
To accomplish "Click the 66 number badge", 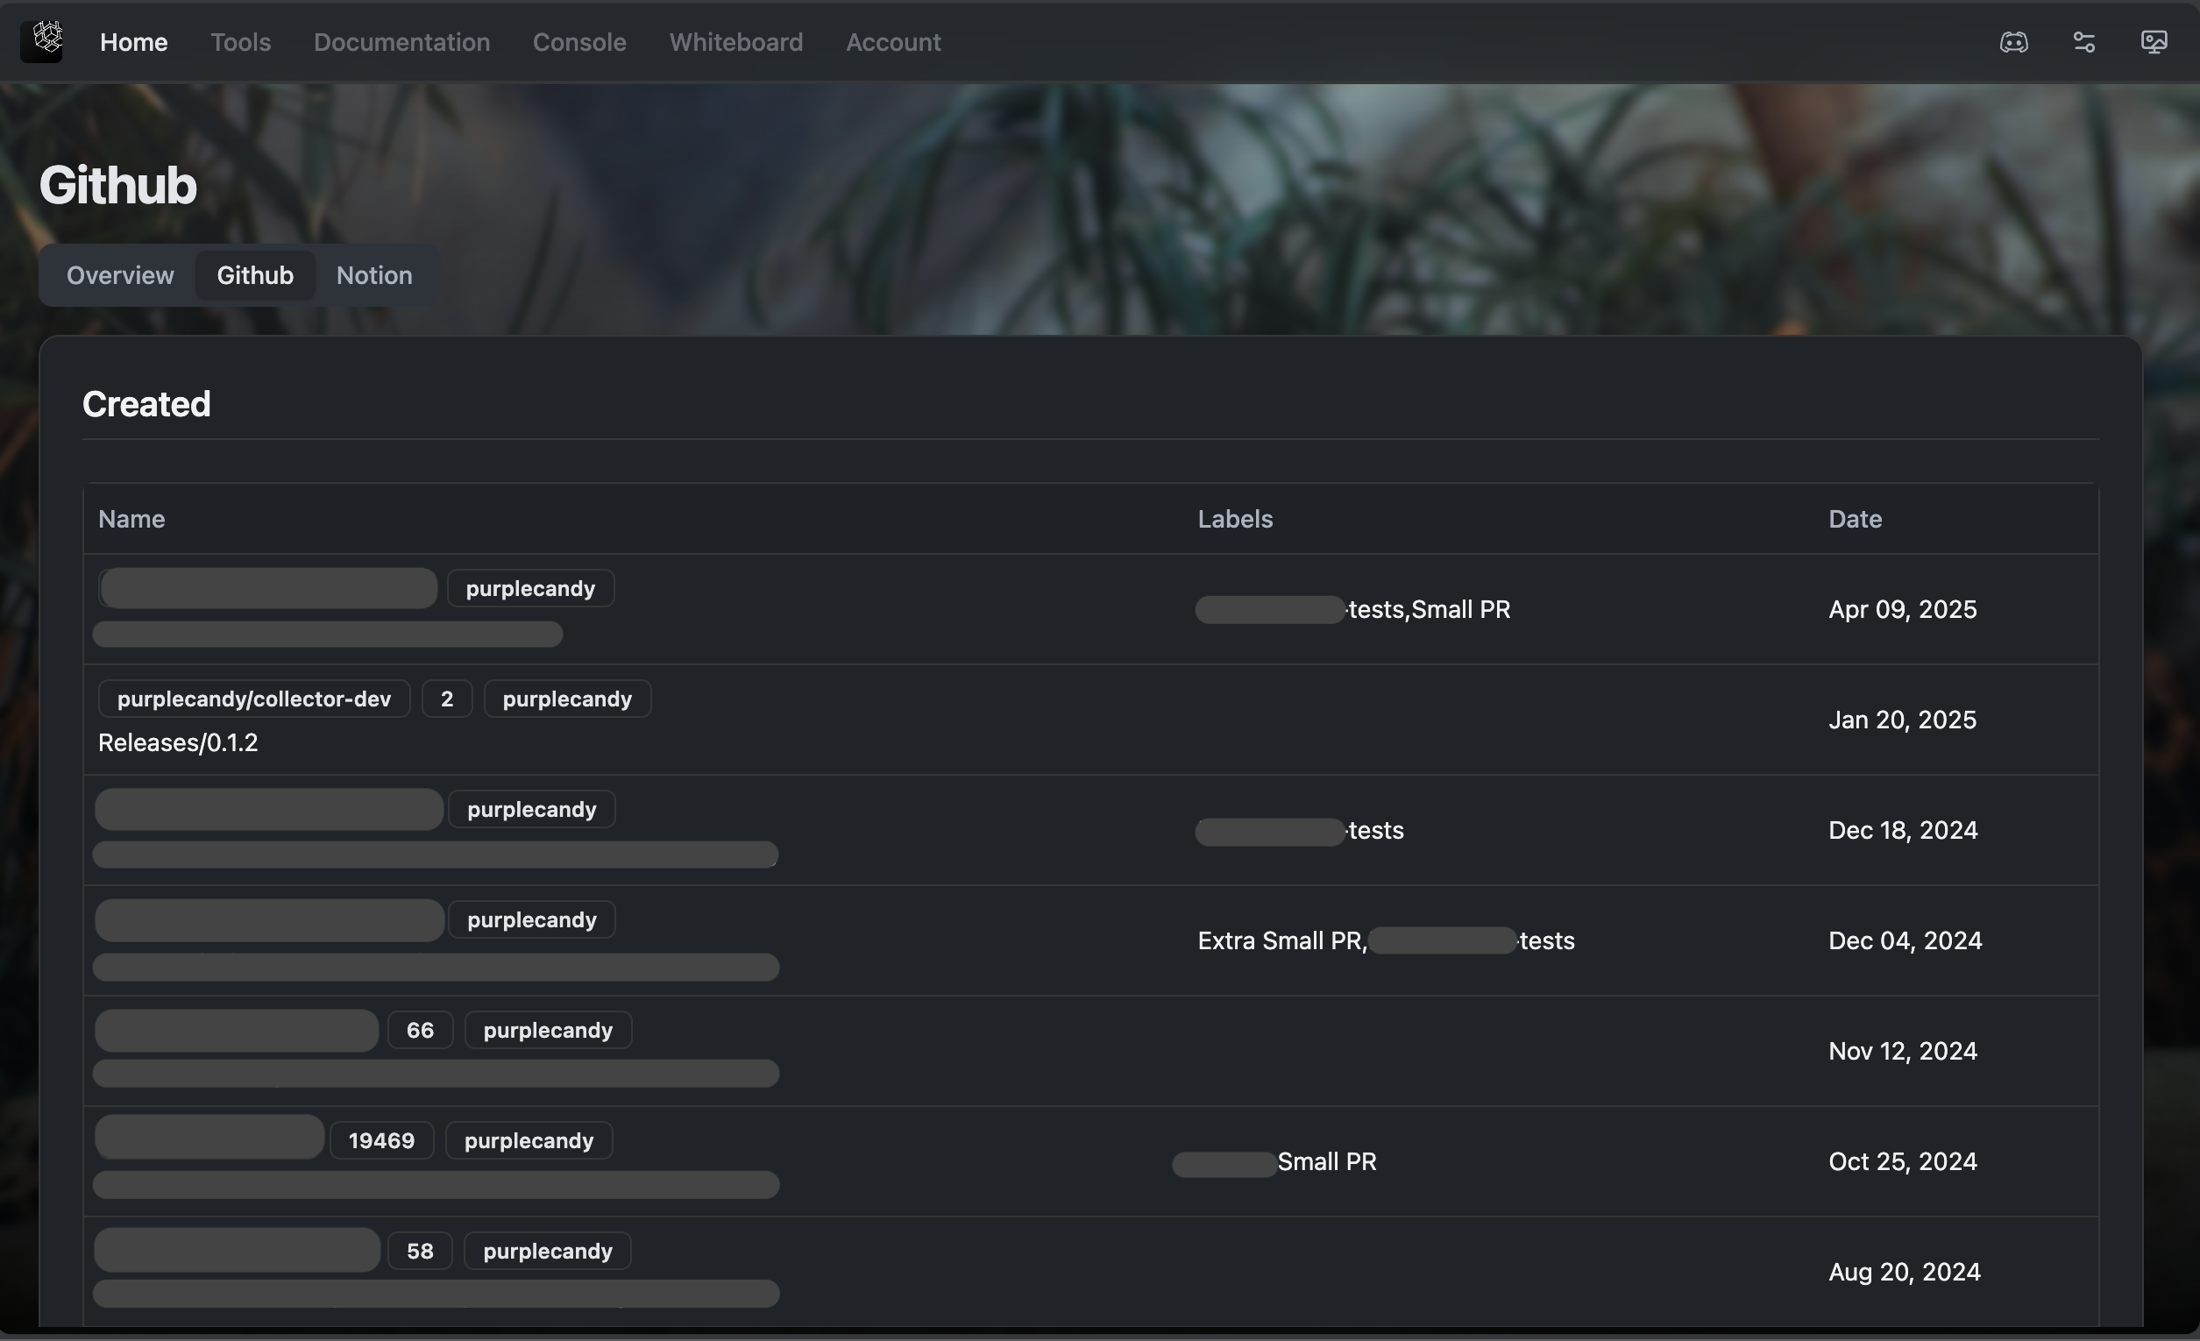I will point(421,1031).
